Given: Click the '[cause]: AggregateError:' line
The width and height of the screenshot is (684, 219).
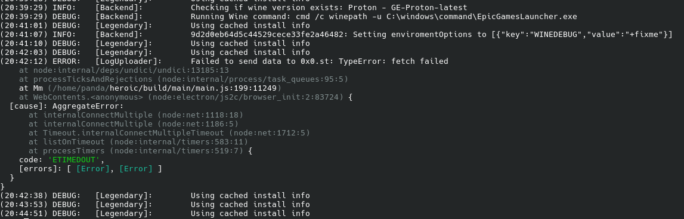Looking at the screenshot, I should click(x=67, y=106).
